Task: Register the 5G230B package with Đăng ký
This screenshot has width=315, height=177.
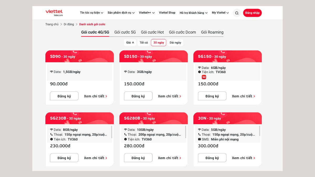Action: pos(64,158)
